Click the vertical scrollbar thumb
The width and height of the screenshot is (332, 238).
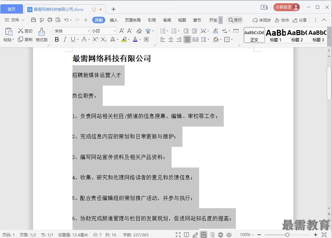[329, 83]
